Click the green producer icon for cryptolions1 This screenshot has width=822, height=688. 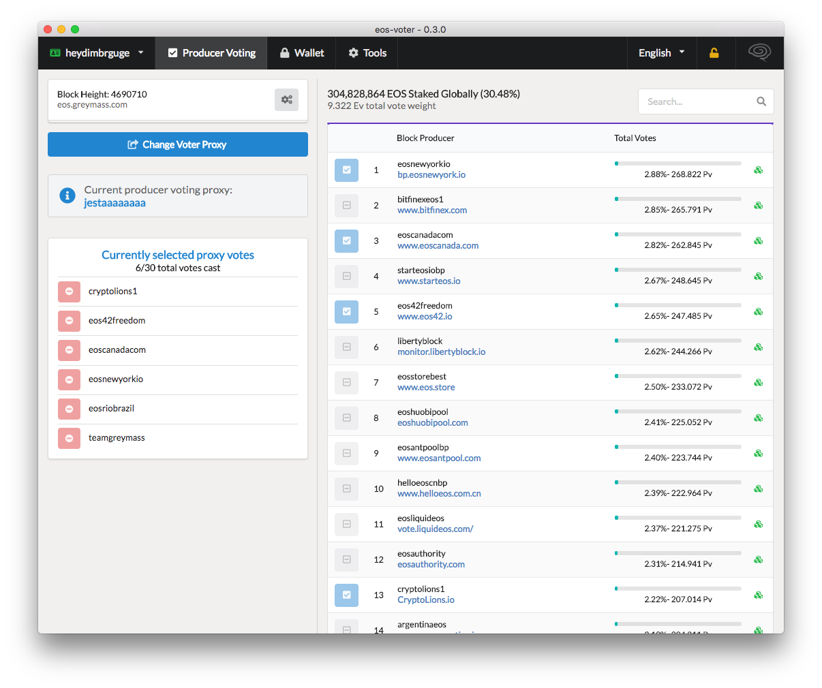pos(758,595)
